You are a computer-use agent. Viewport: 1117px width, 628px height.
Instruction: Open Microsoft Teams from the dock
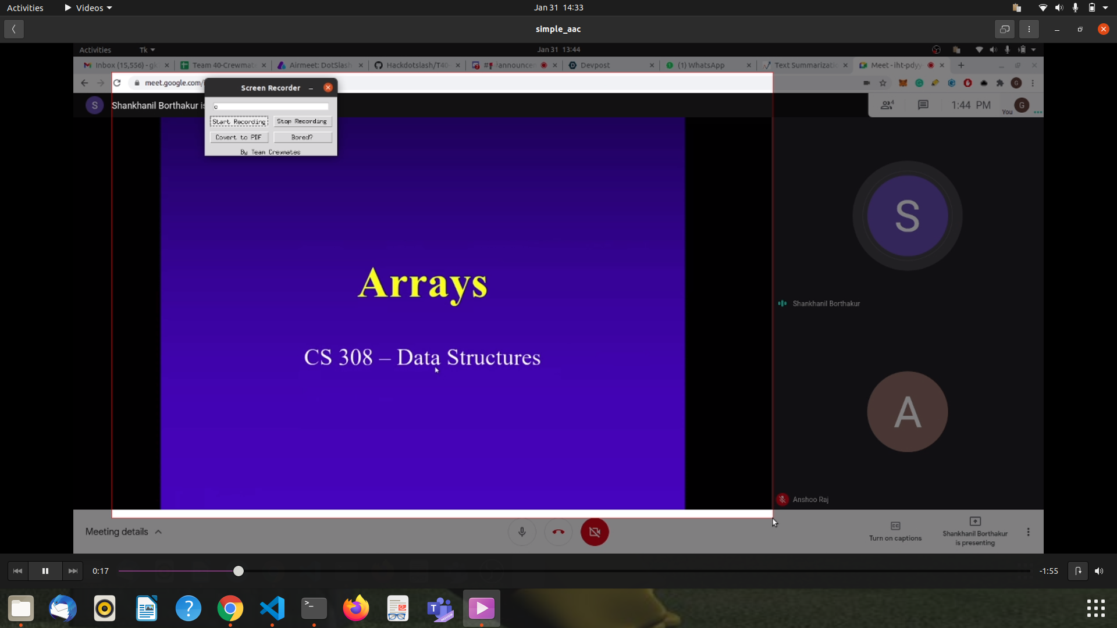440,608
